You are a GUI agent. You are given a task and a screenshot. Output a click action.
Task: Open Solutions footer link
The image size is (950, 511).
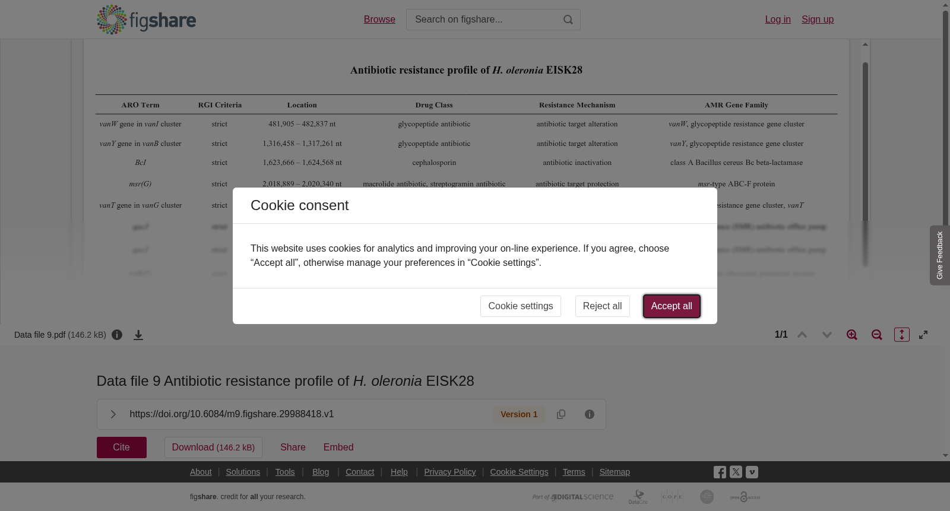[243, 472]
